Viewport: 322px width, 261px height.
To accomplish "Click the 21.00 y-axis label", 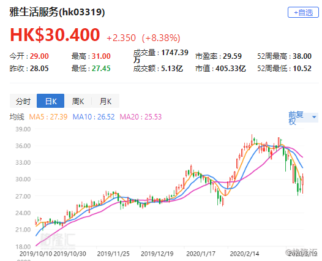I will pyautogui.click(x=23, y=230).
